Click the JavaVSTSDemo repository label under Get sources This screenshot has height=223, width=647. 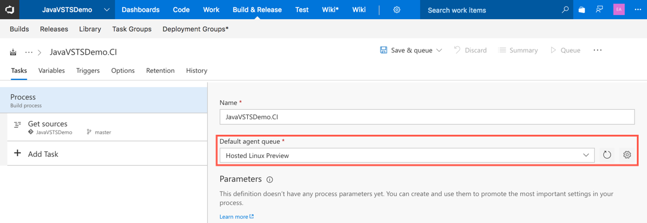tap(54, 132)
